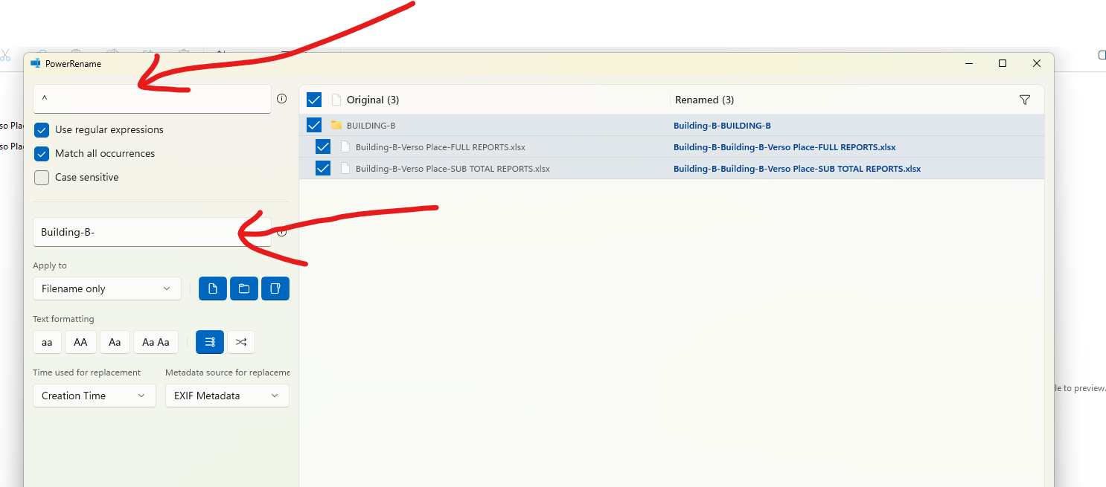Disable Use regular expressions checkbox
The image size is (1106, 487).
42,130
